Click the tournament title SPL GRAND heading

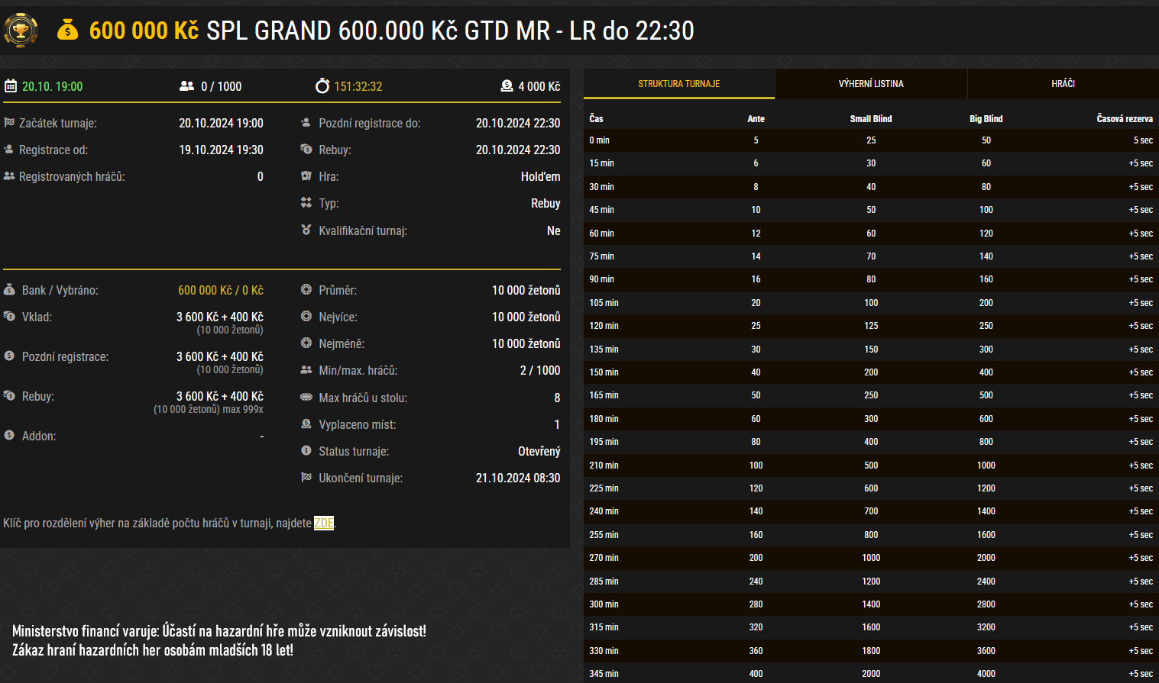[x=450, y=31]
